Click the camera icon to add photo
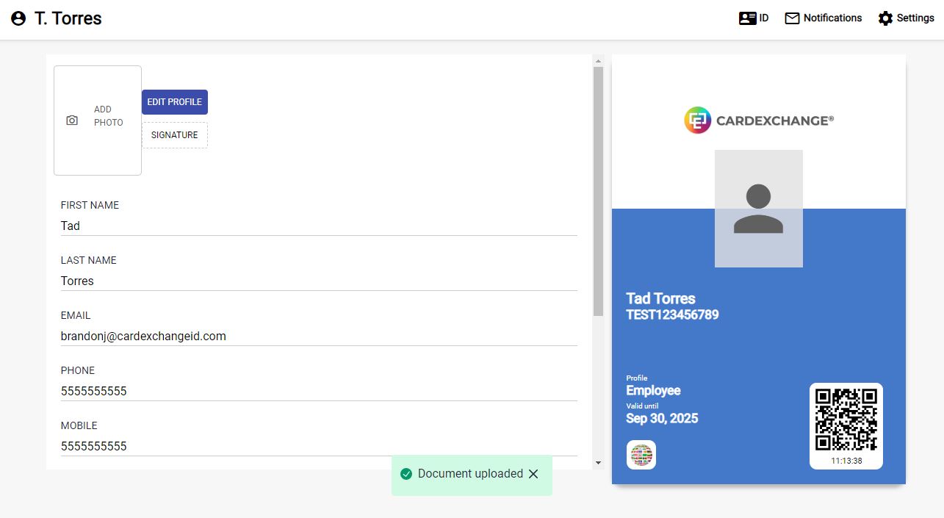This screenshot has width=944, height=518. [x=72, y=120]
